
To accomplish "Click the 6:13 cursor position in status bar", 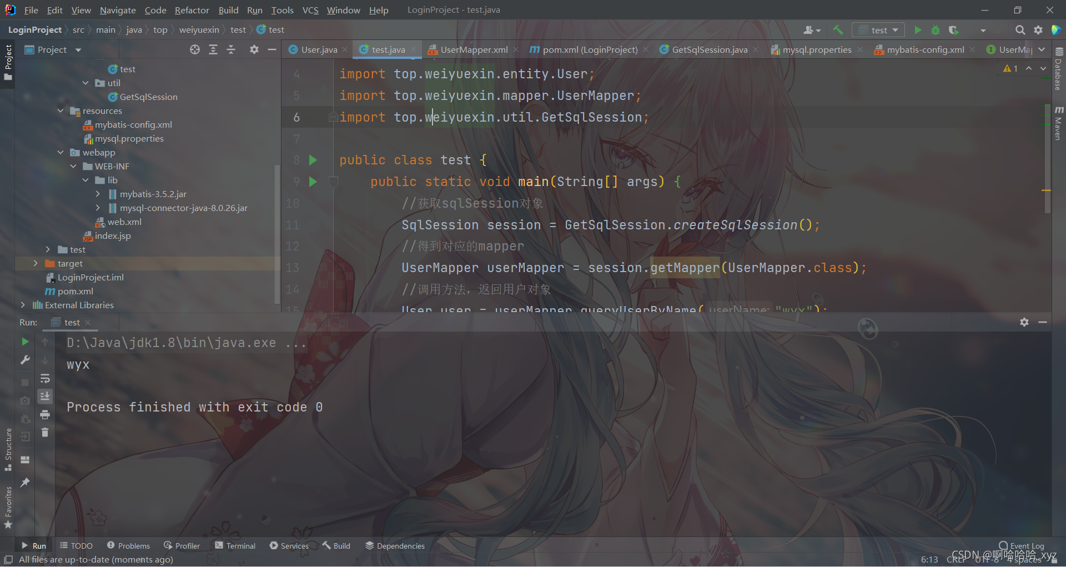I will pos(929,559).
